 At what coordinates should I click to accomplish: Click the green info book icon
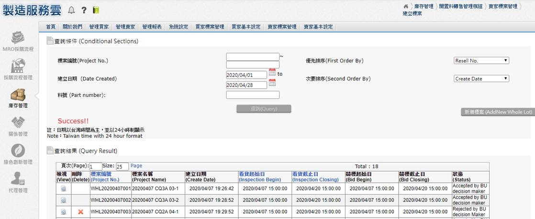tap(96, 10)
